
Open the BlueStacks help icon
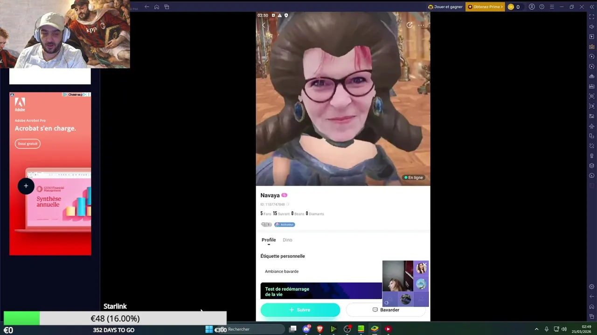(x=541, y=7)
